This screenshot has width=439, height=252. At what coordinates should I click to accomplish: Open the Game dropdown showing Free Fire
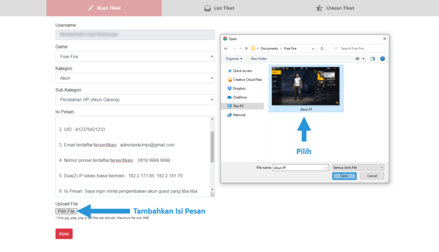click(135, 56)
